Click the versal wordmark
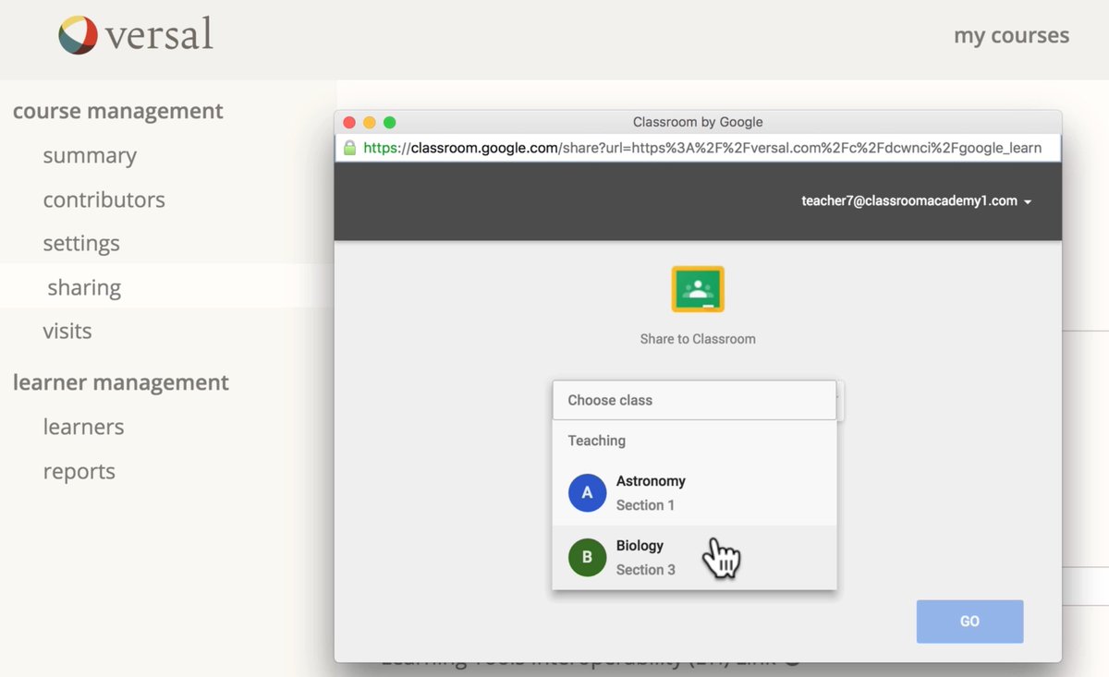The width and height of the screenshot is (1109, 677). (x=158, y=35)
